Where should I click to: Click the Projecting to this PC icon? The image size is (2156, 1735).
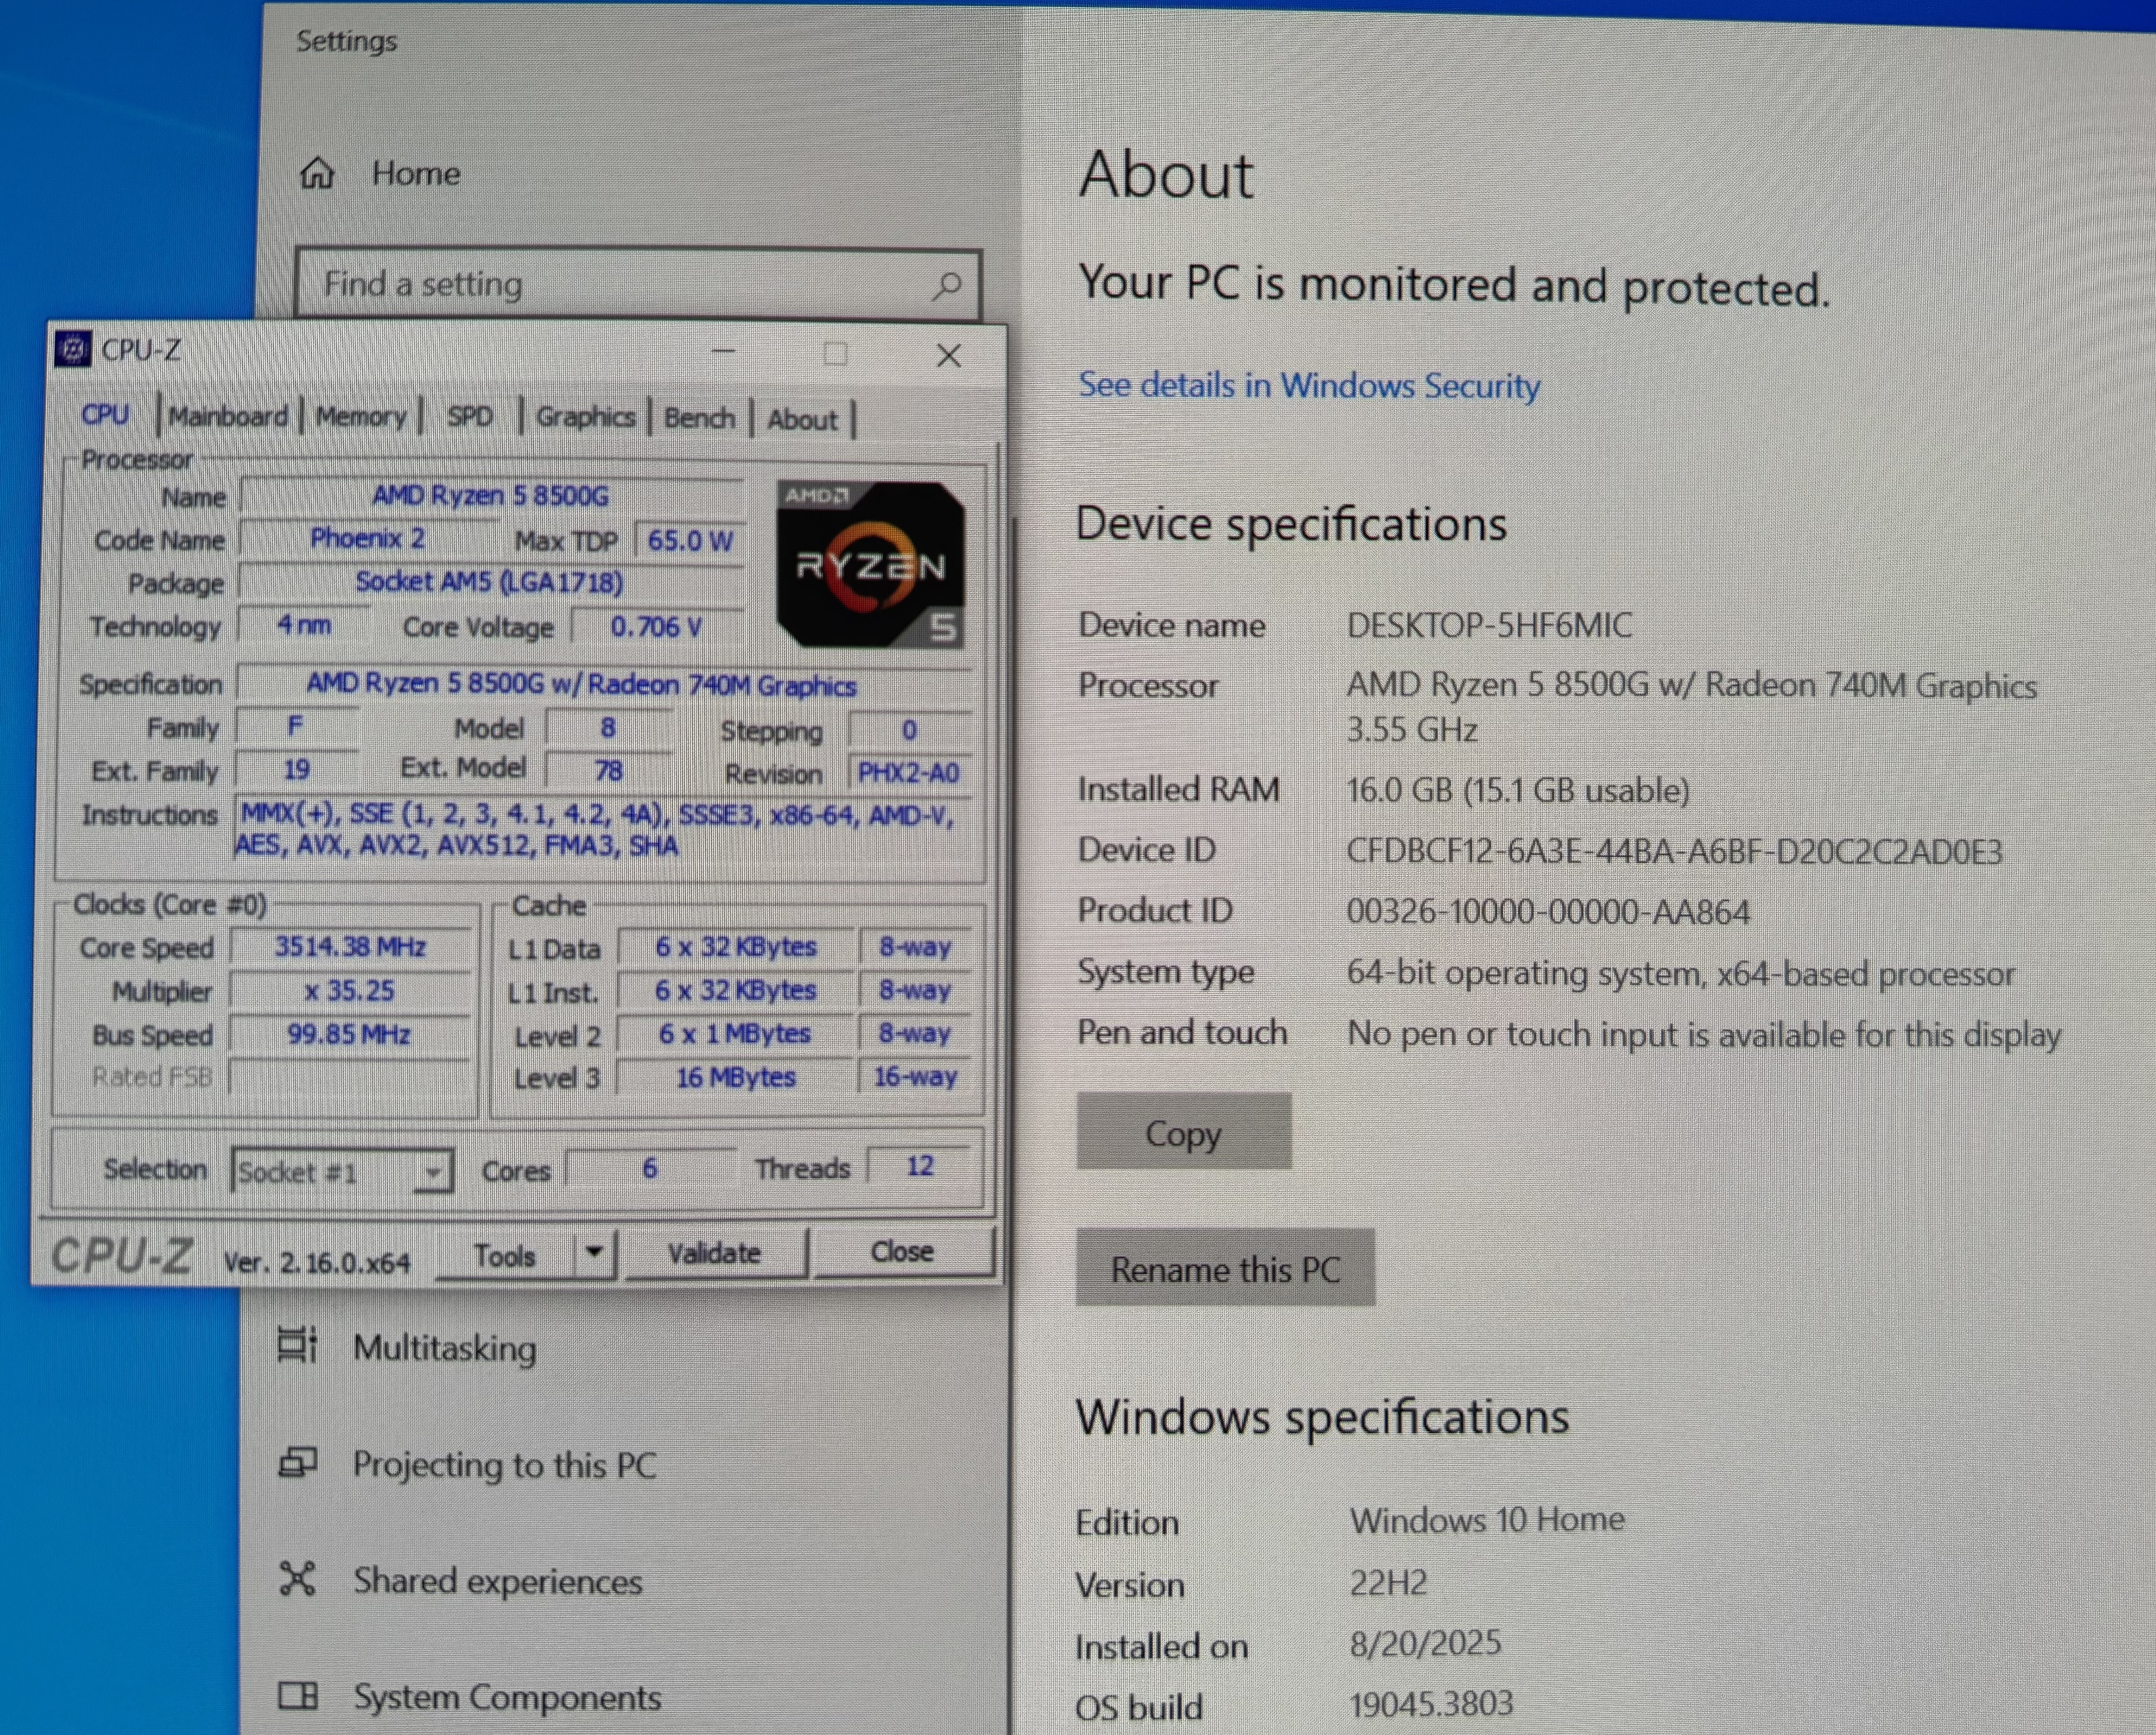(297, 1463)
